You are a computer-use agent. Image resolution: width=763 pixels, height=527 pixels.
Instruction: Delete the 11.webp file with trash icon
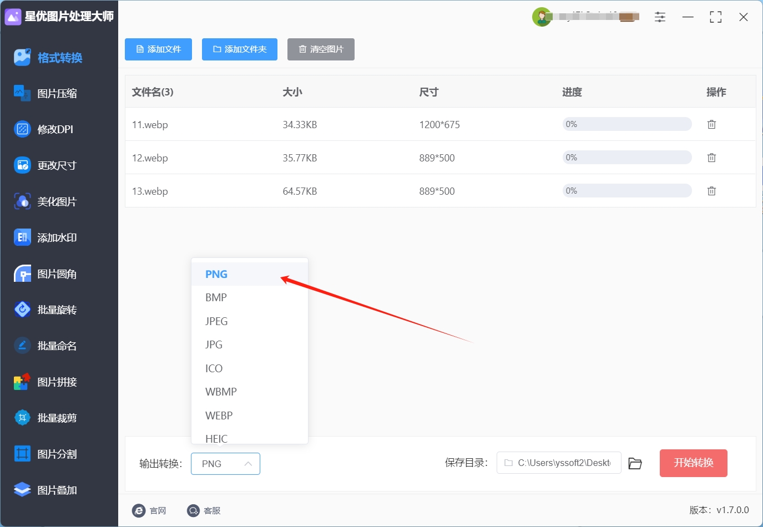[x=711, y=124]
